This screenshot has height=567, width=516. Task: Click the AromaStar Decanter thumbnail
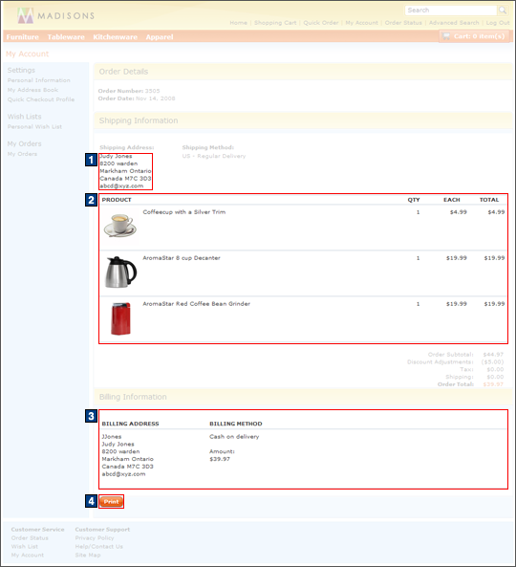point(120,272)
